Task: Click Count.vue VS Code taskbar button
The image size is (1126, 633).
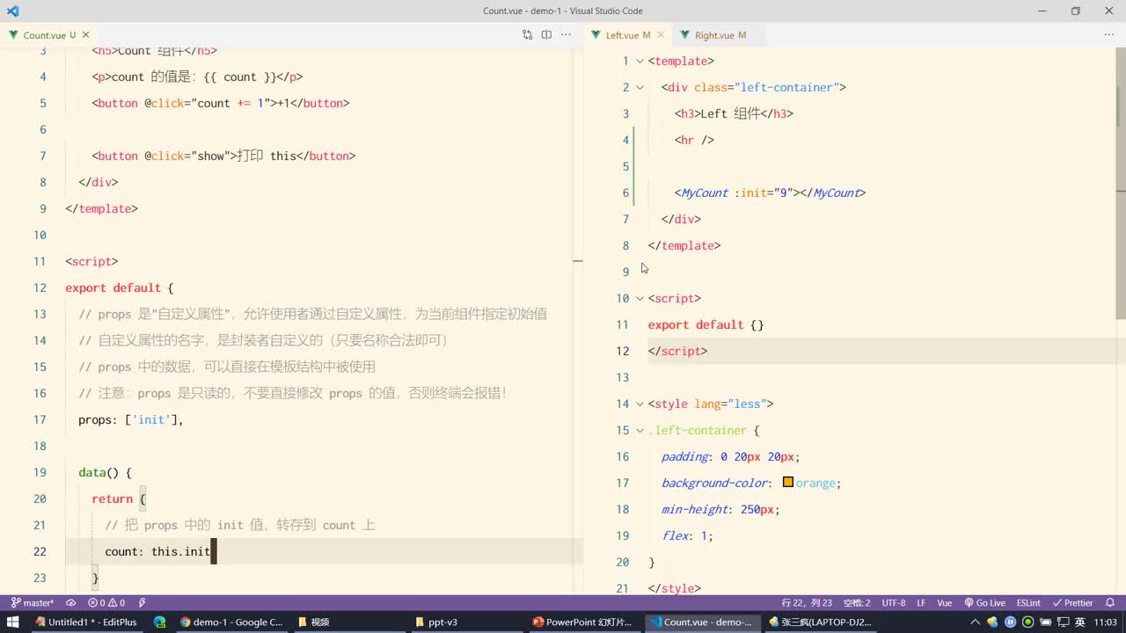Action: (x=701, y=622)
